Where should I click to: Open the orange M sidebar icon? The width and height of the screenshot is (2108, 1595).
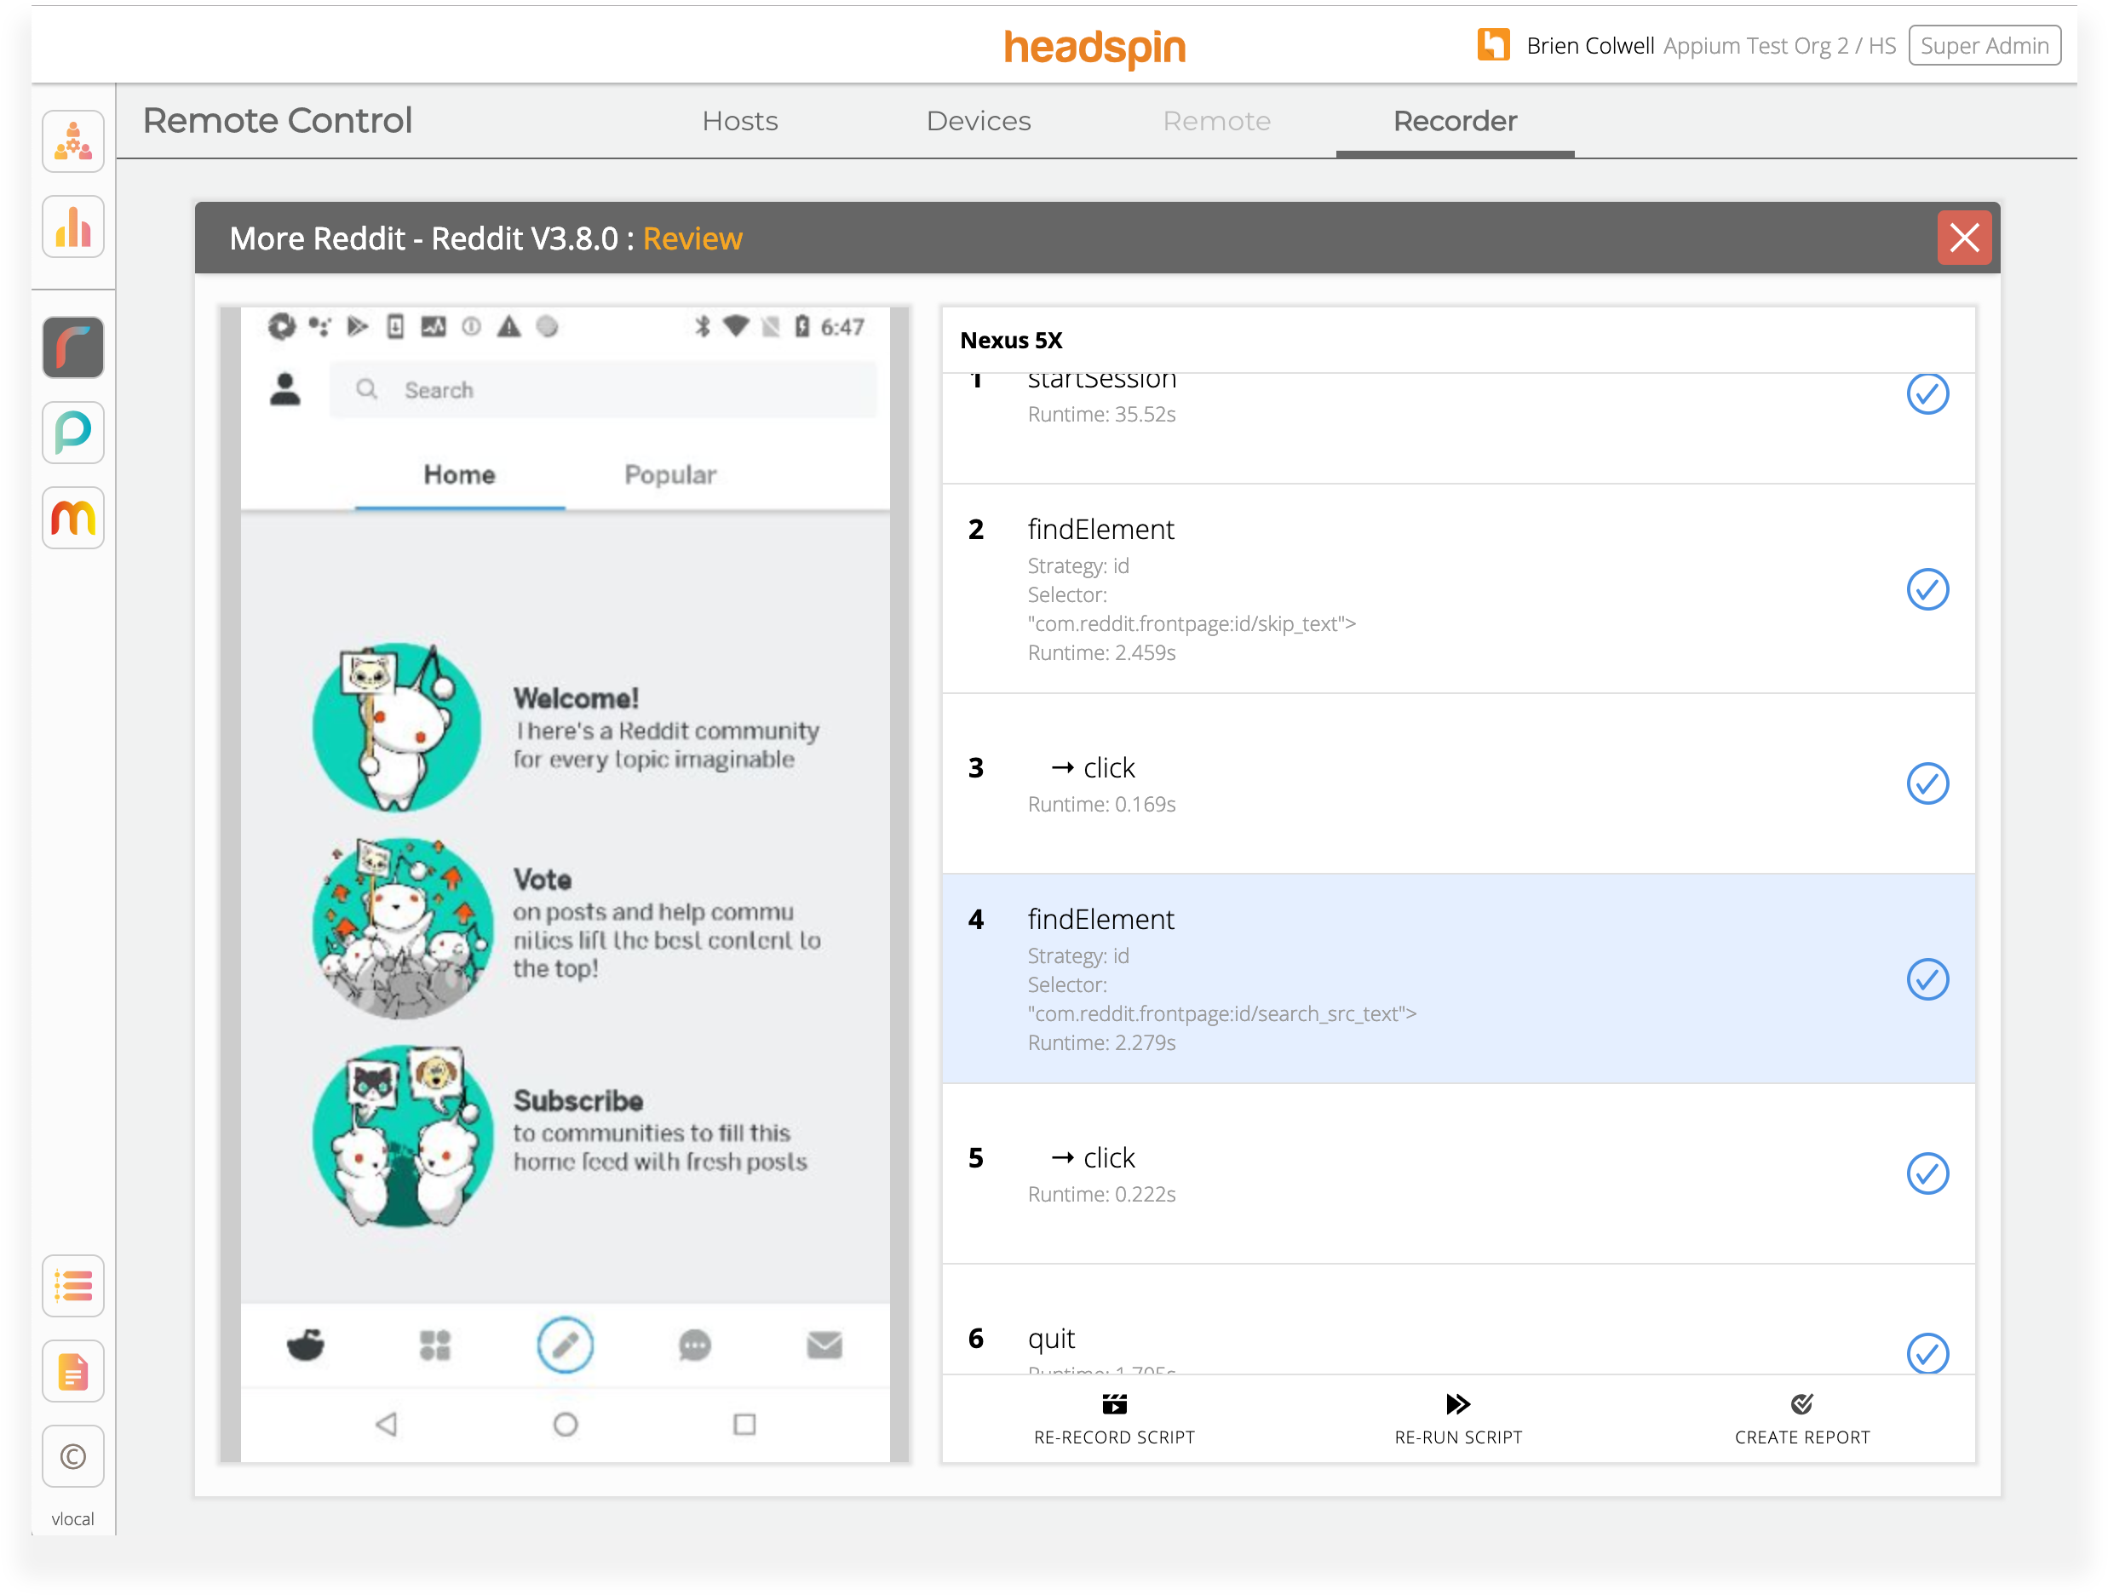coord(73,519)
